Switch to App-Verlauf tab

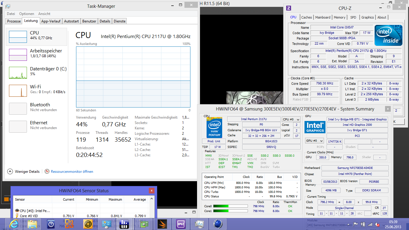51,21
